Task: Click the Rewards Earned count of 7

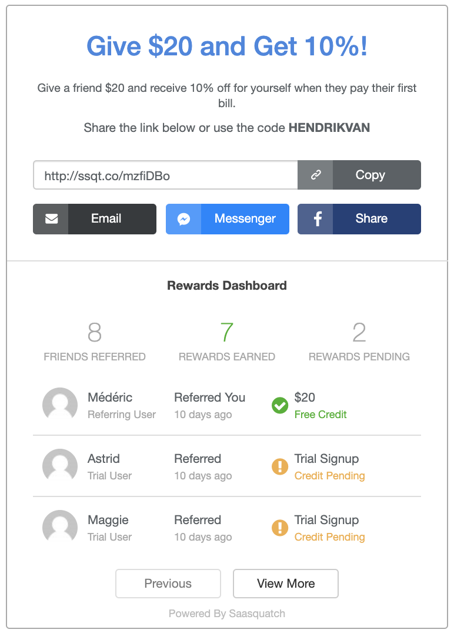Action: (227, 333)
